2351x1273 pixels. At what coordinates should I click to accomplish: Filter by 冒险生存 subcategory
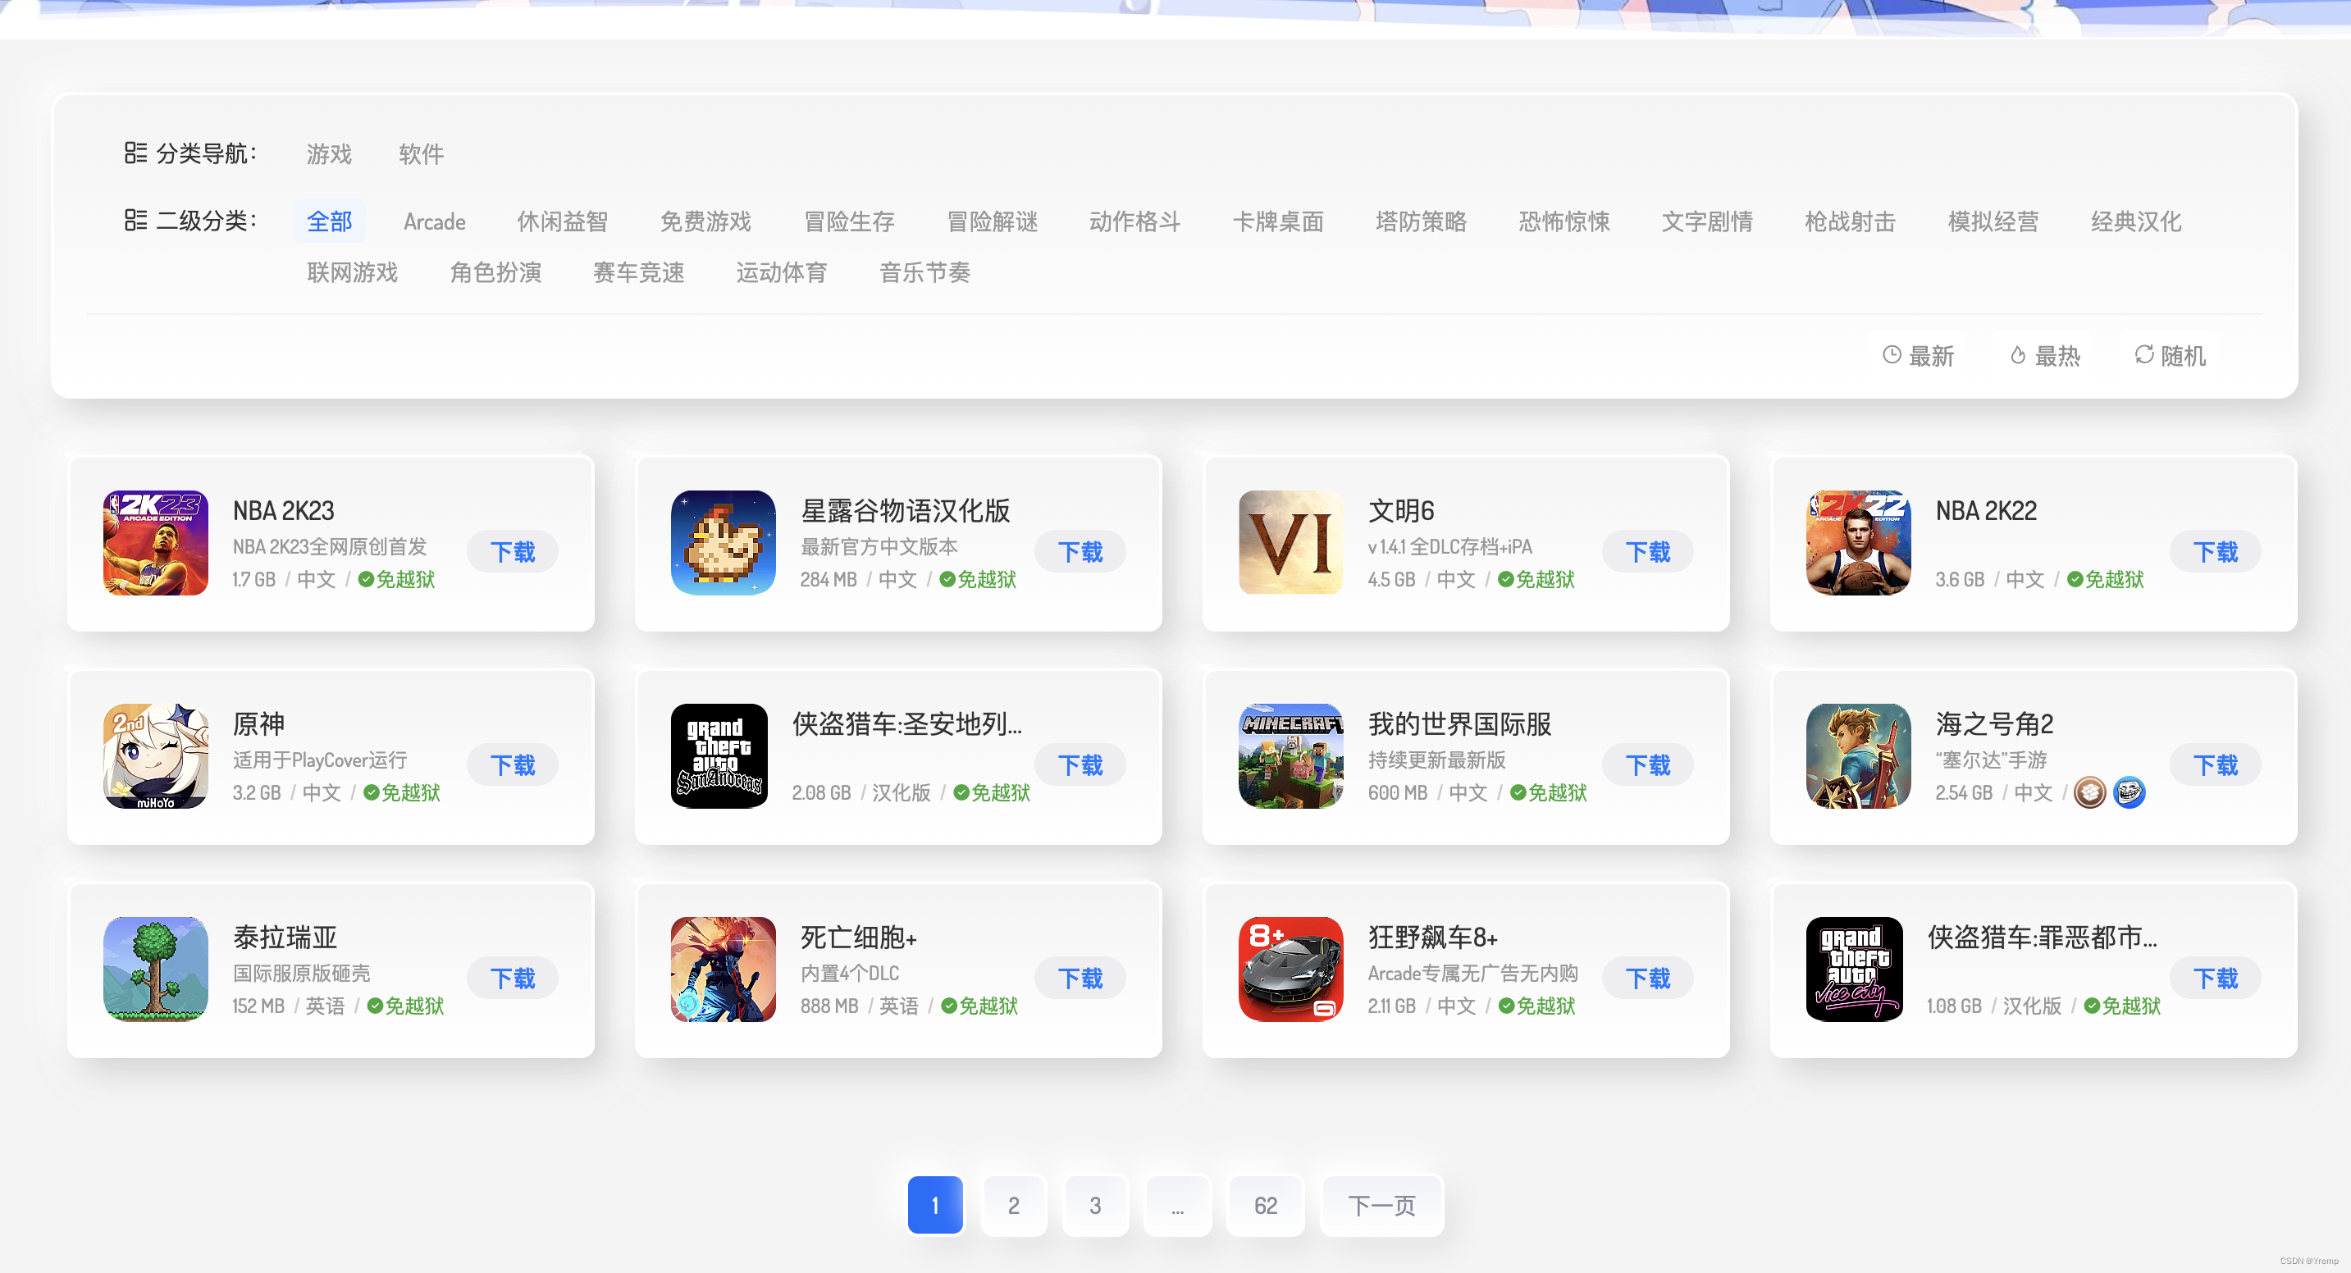[x=849, y=221]
